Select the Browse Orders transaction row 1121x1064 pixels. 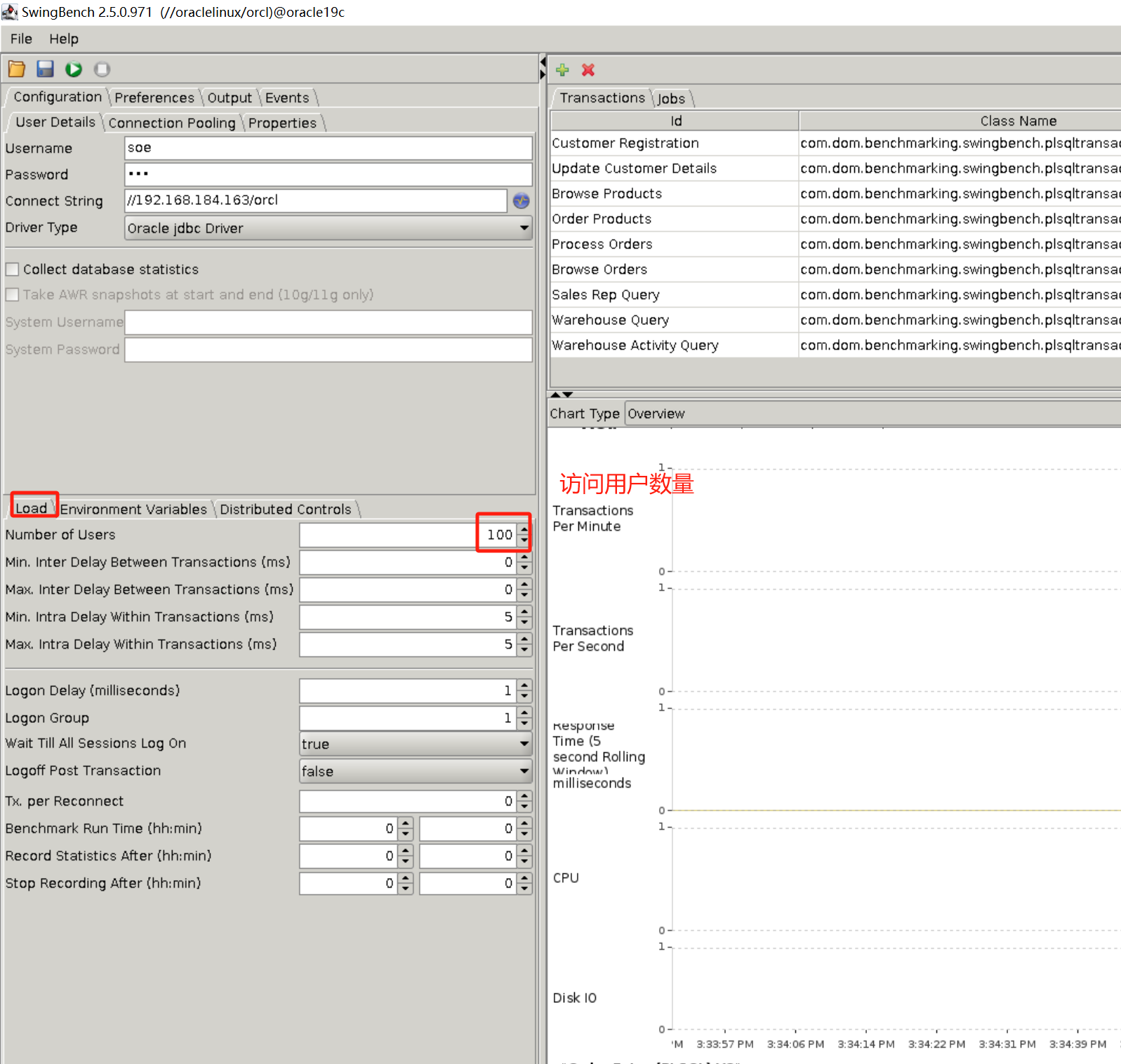coord(836,270)
